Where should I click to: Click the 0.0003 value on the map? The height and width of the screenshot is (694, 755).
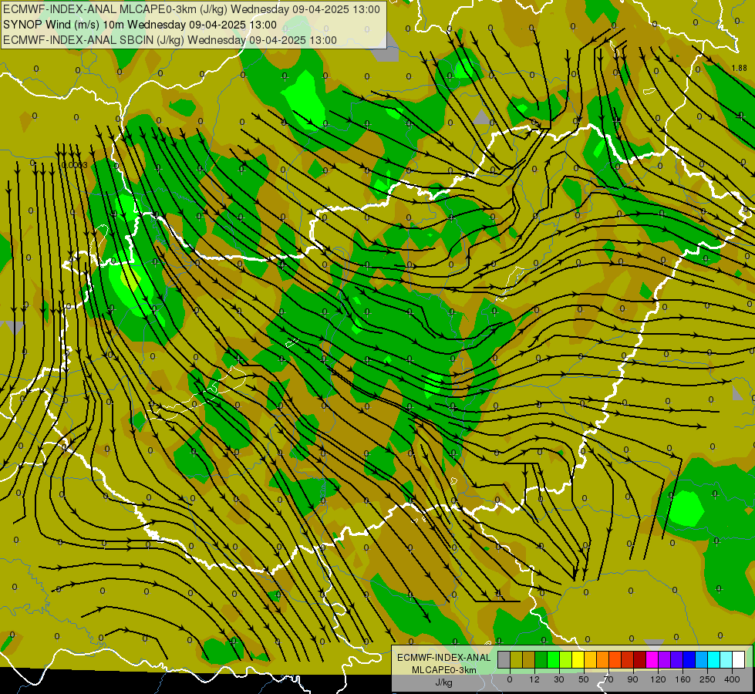[75, 165]
